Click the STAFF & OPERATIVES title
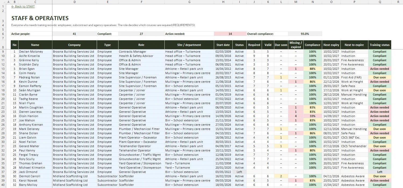403x188 pixels. 40,18
